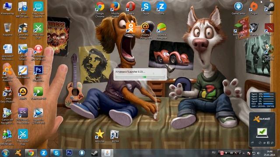The height and width of the screenshot is (157, 280).
Task: Select Opera browser desktop shortcut
Action: [130, 8]
